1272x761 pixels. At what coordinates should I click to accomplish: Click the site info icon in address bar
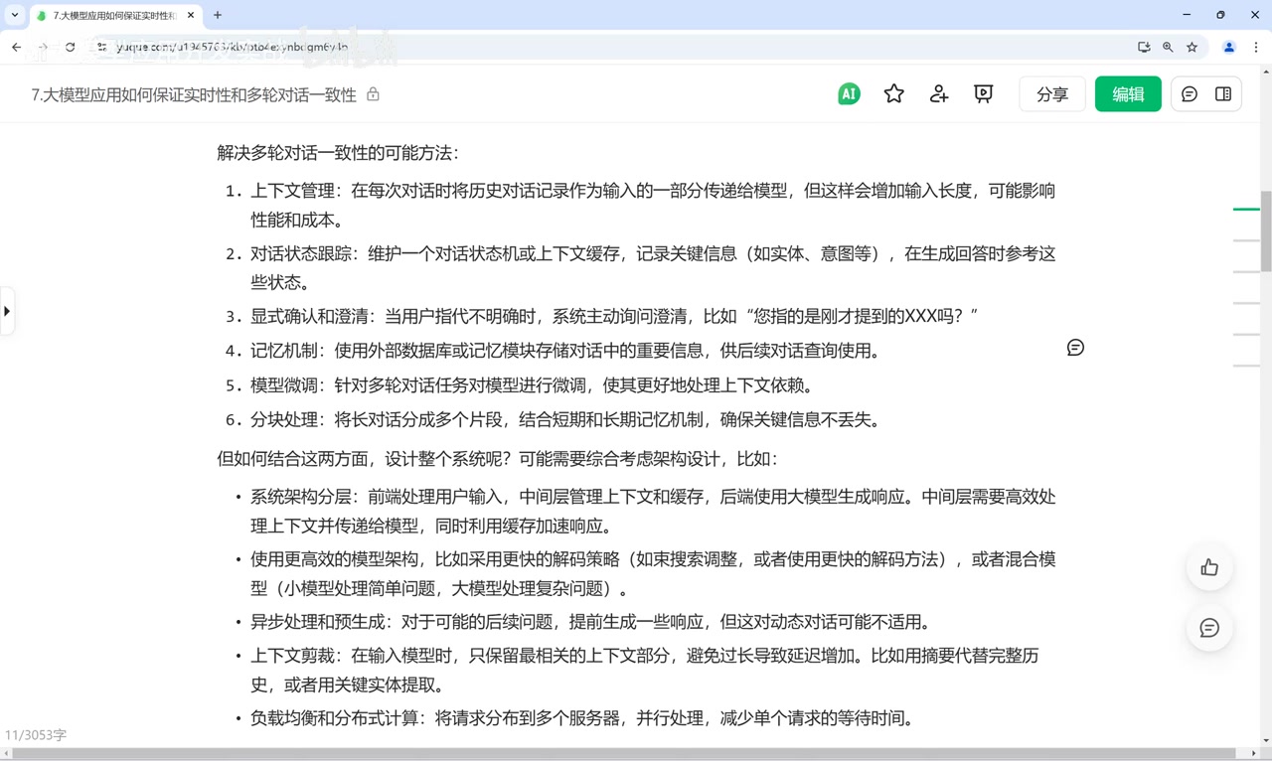pyautogui.click(x=101, y=47)
